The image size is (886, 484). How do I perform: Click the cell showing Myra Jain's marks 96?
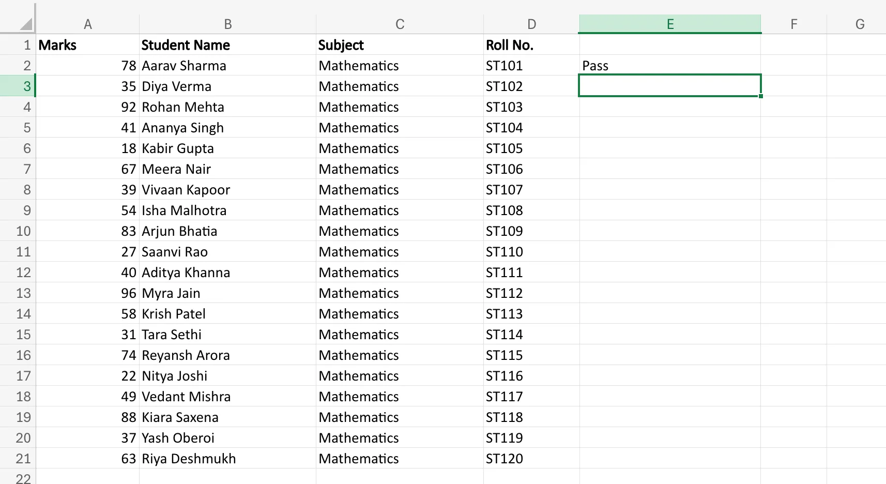tap(88, 293)
